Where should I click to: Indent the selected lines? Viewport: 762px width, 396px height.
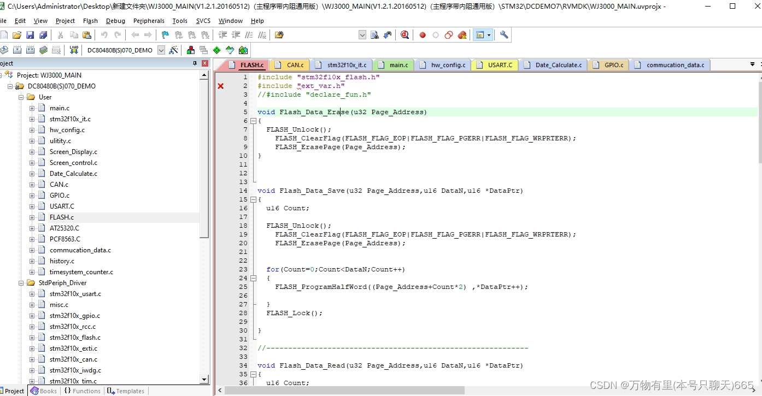(222, 35)
